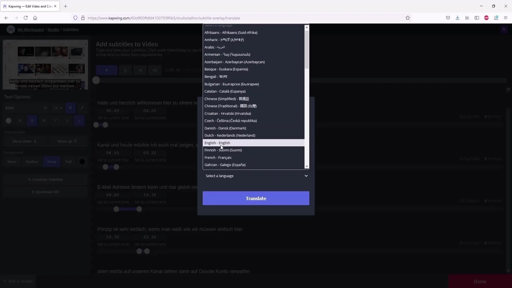Select the Bold formatting icon for text
The image size is (512, 288).
[70, 108]
